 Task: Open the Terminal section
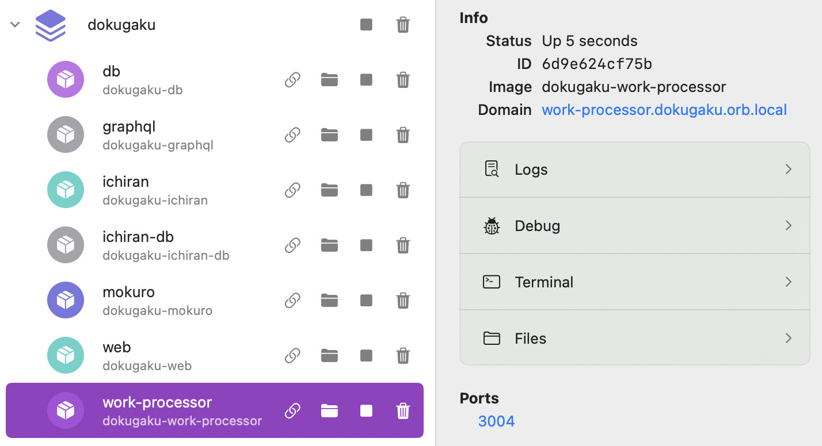click(635, 282)
